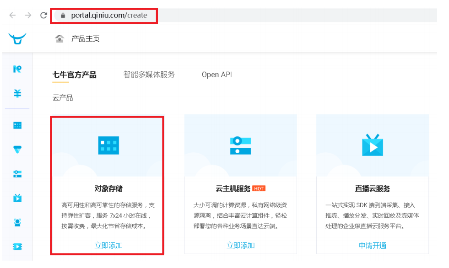Click the 云主机服务 description text
The image size is (449, 268).
240,216
